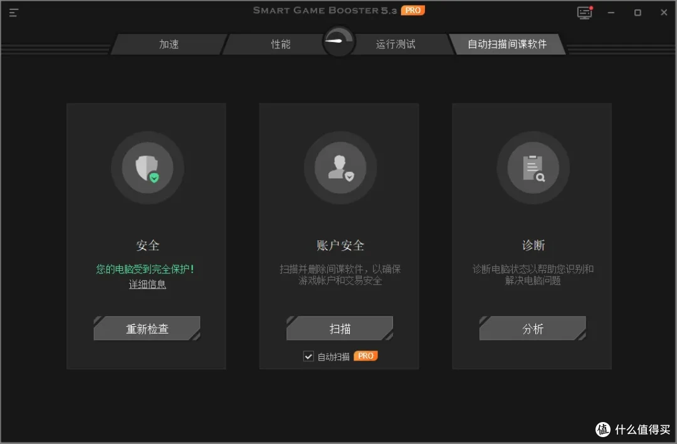
Task: Open the feedback monitor icon with red dot
Action: pyautogui.click(x=585, y=13)
